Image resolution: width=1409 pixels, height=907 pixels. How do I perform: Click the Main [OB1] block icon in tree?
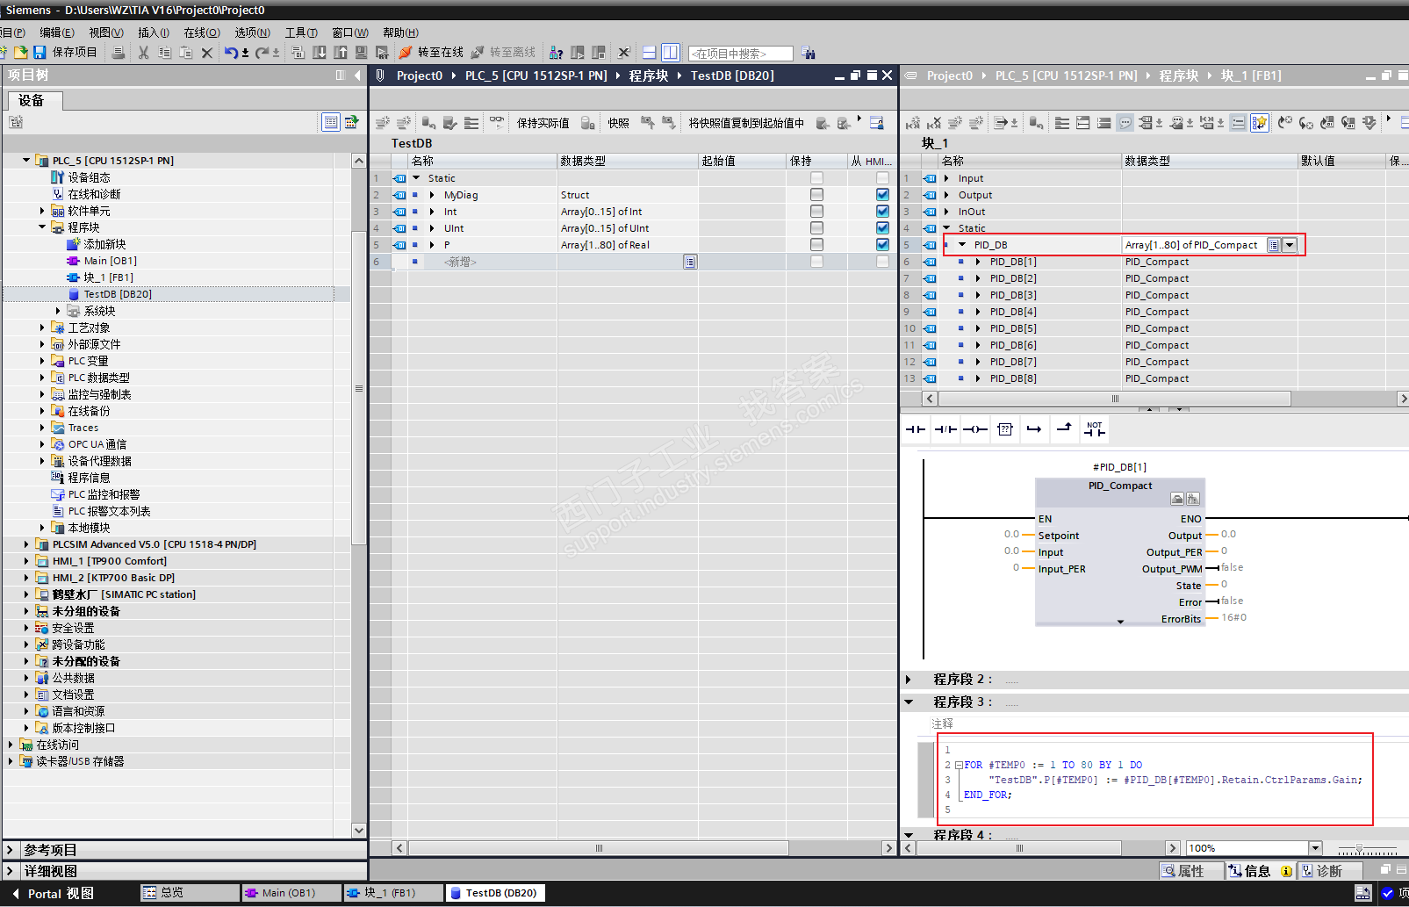pyautogui.click(x=75, y=261)
